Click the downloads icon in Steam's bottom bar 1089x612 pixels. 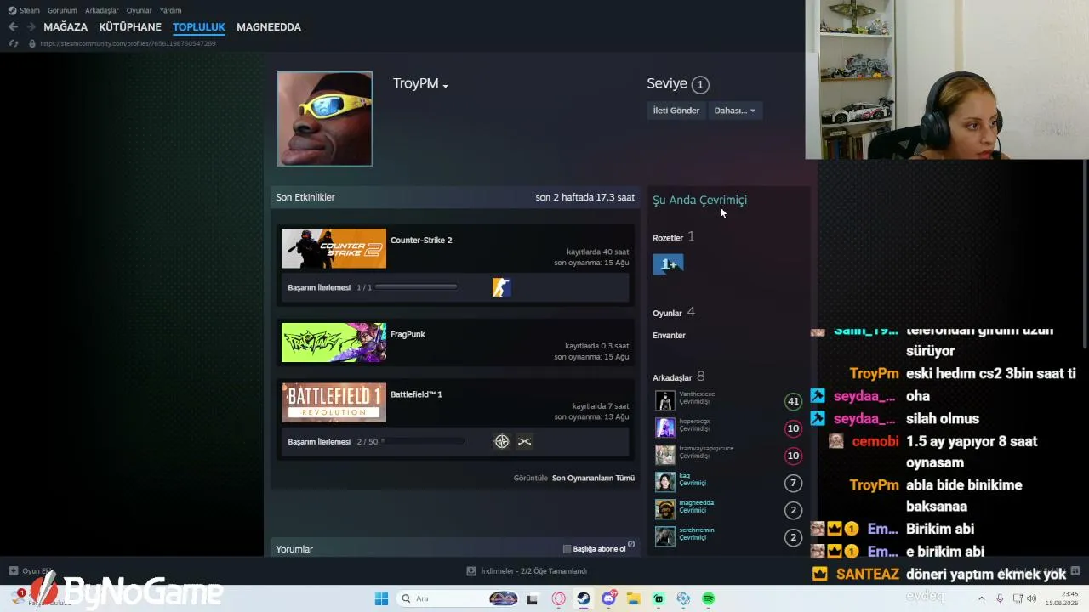(x=471, y=571)
